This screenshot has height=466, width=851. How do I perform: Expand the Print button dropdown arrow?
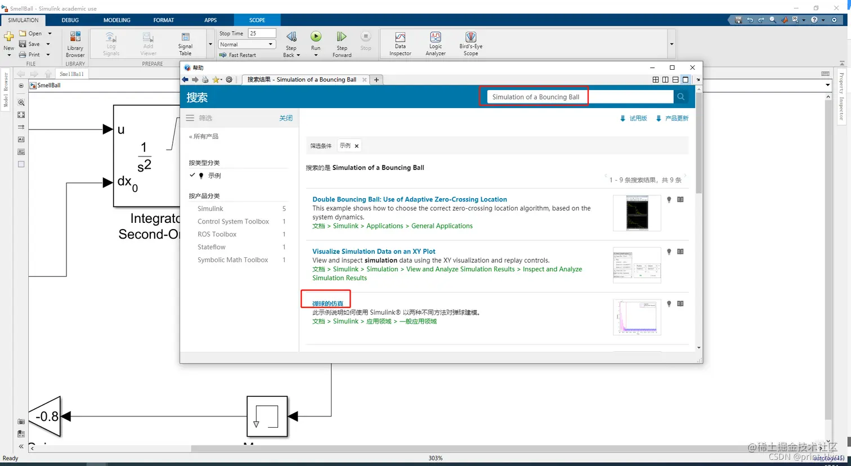(x=48, y=55)
